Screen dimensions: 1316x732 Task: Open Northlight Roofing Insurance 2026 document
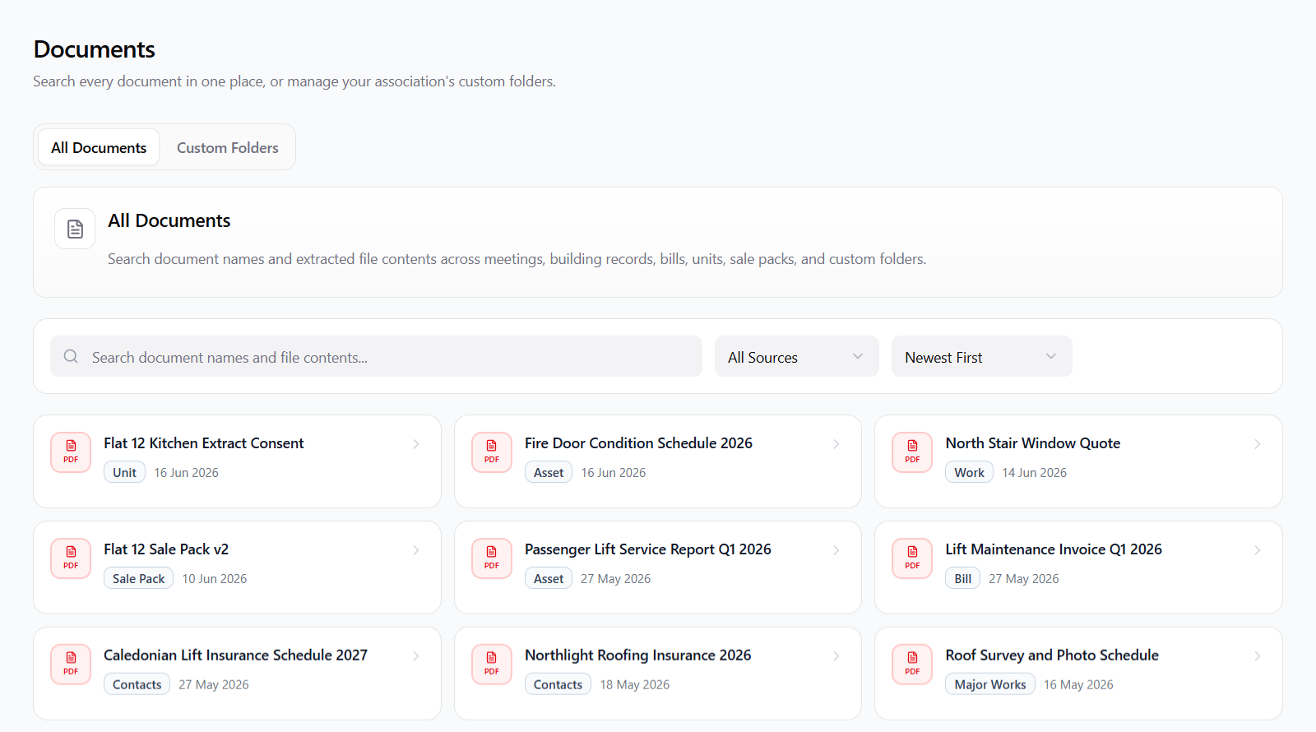pos(658,674)
